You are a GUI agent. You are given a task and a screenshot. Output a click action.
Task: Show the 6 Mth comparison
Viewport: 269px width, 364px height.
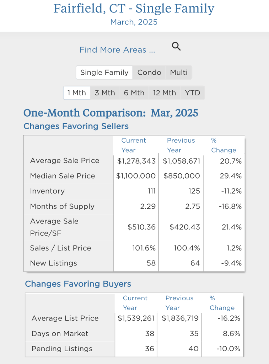[134, 93]
